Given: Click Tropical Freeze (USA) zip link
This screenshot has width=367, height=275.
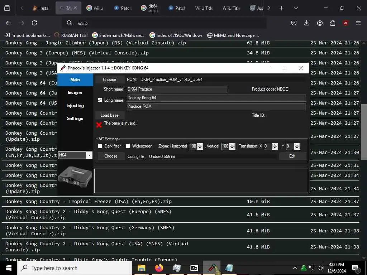Looking at the screenshot, I should [88, 202].
